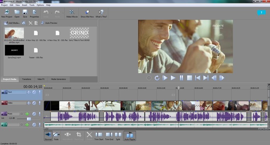Viewport: 270px width, 145px height.
Task: Select the SonyDing2.mp4 thumbnail
Action: point(14,50)
